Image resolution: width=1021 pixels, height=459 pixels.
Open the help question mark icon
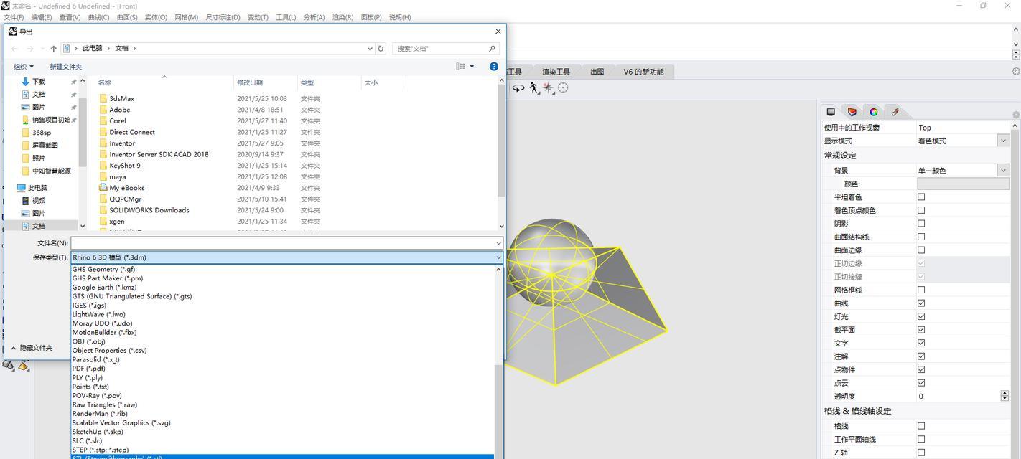(x=494, y=66)
